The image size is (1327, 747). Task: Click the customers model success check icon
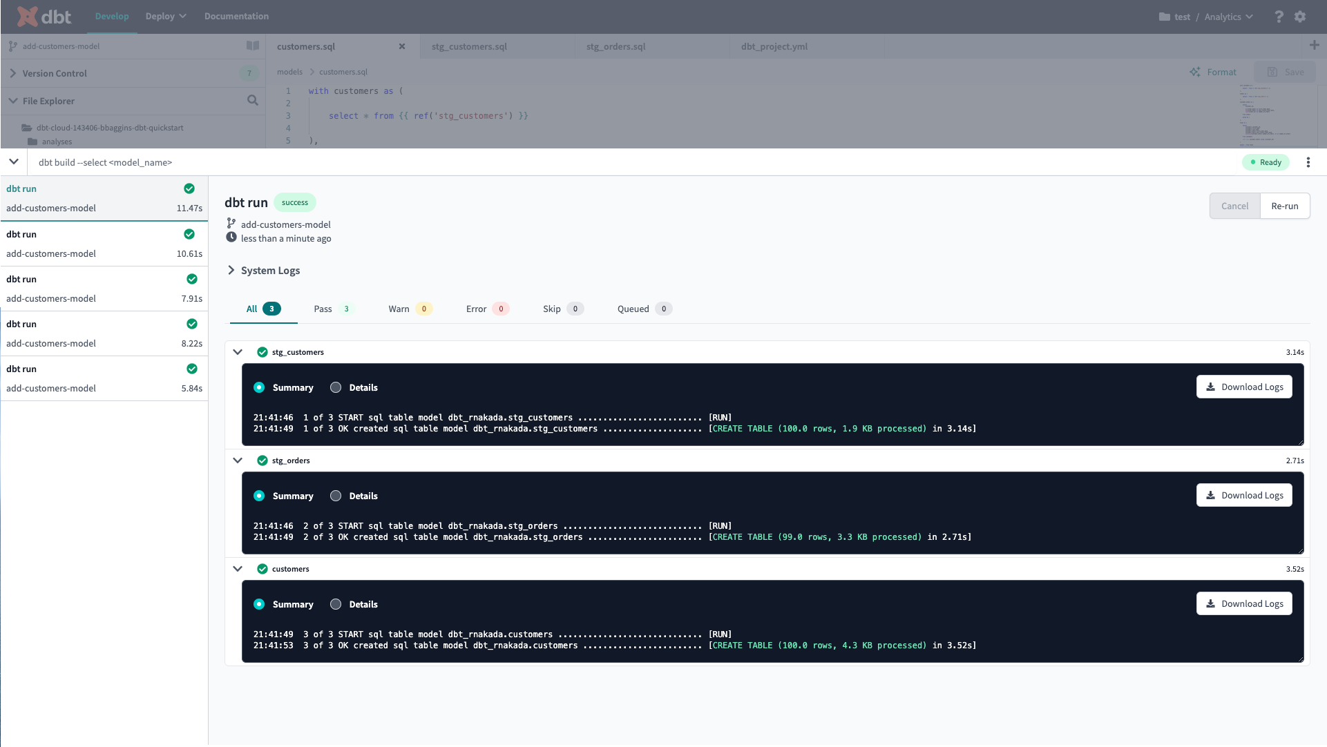pyautogui.click(x=262, y=569)
